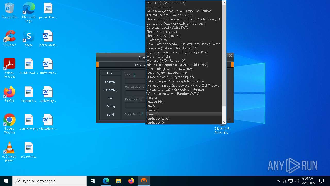Open the Skype desktop shortcut
This screenshot has width=330, height=186.
point(29,39)
